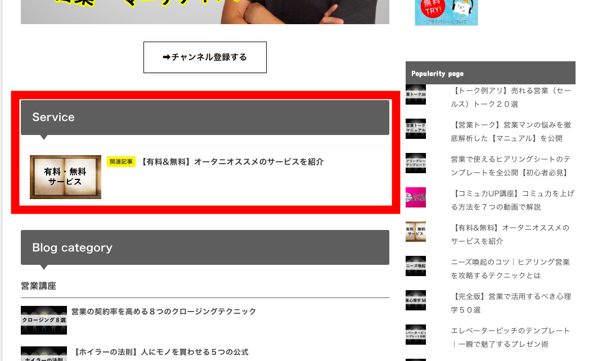The image size is (593, 361).
Task: Select the Blog category section header
Action: point(205,247)
